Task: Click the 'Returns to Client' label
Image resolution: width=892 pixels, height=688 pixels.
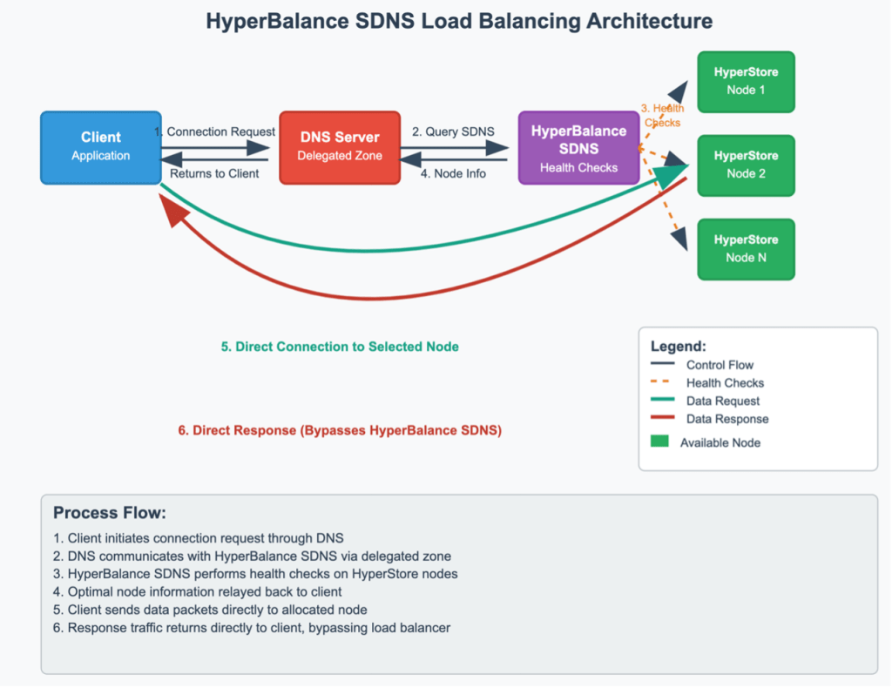Action: (x=214, y=173)
